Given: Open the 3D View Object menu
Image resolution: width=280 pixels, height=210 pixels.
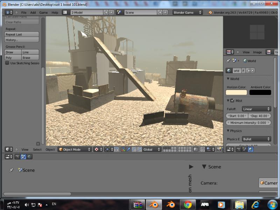Looking at the screenshot, I should point(50,149).
